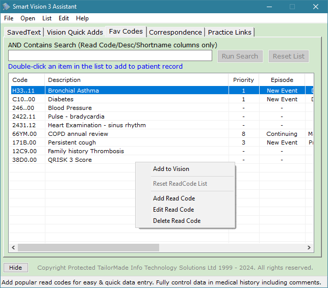This screenshot has height=288, width=328.
Task: Select the COPD annual review row
Action: [x=161, y=134]
